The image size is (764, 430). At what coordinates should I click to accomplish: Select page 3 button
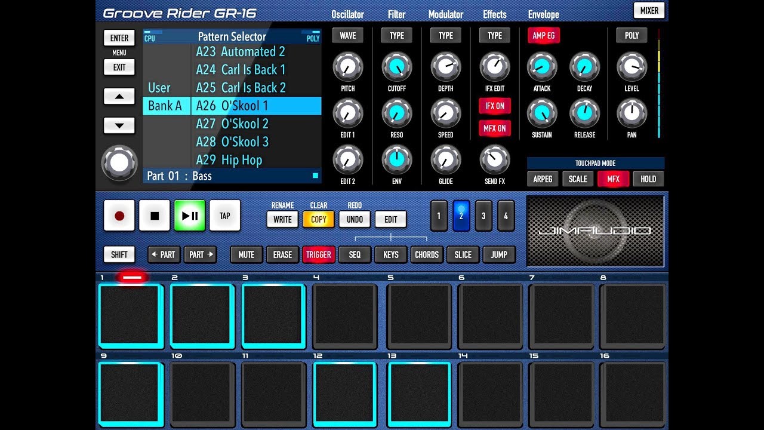(483, 216)
